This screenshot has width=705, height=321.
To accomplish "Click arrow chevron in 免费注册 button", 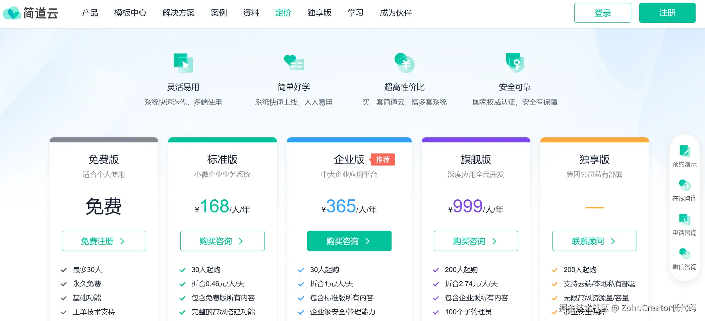I will (122, 241).
